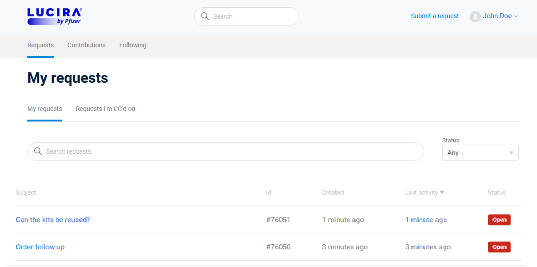This screenshot has height=267, width=537.
Task: Sort requests by the Created column
Action: click(x=333, y=192)
